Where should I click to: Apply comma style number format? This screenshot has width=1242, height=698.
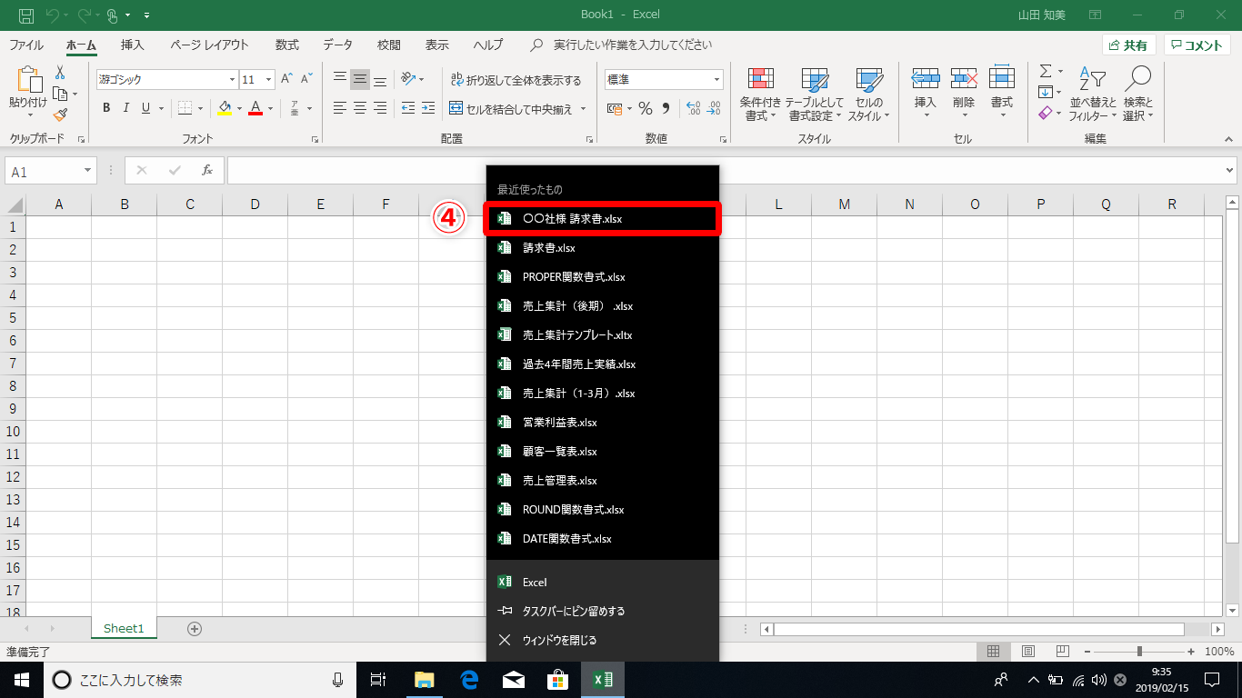point(666,108)
